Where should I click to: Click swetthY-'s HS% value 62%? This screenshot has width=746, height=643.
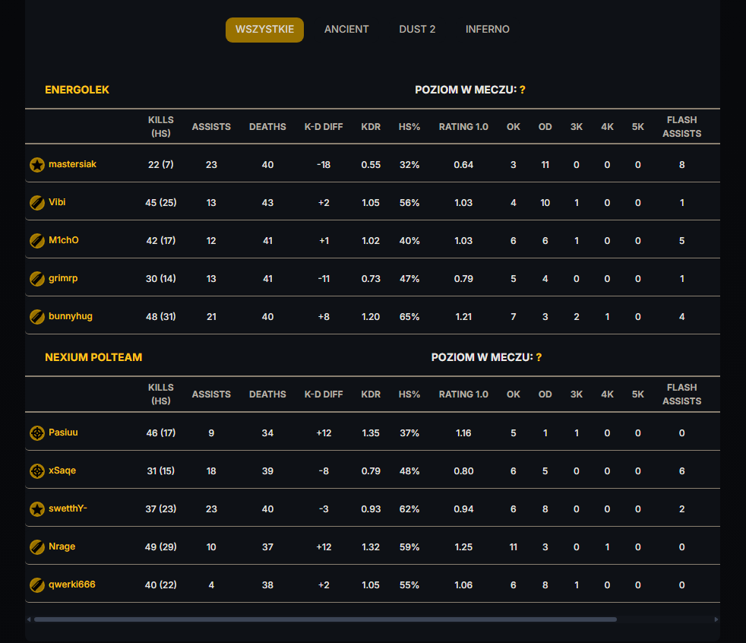409,509
